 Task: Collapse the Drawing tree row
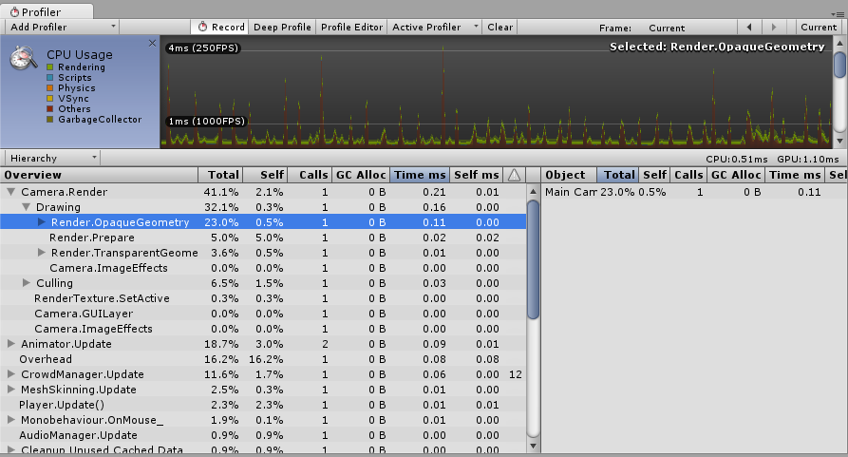tap(26, 207)
